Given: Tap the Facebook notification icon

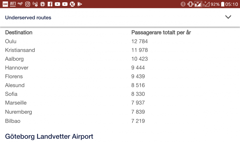Looking at the screenshot, I should click(50, 4).
